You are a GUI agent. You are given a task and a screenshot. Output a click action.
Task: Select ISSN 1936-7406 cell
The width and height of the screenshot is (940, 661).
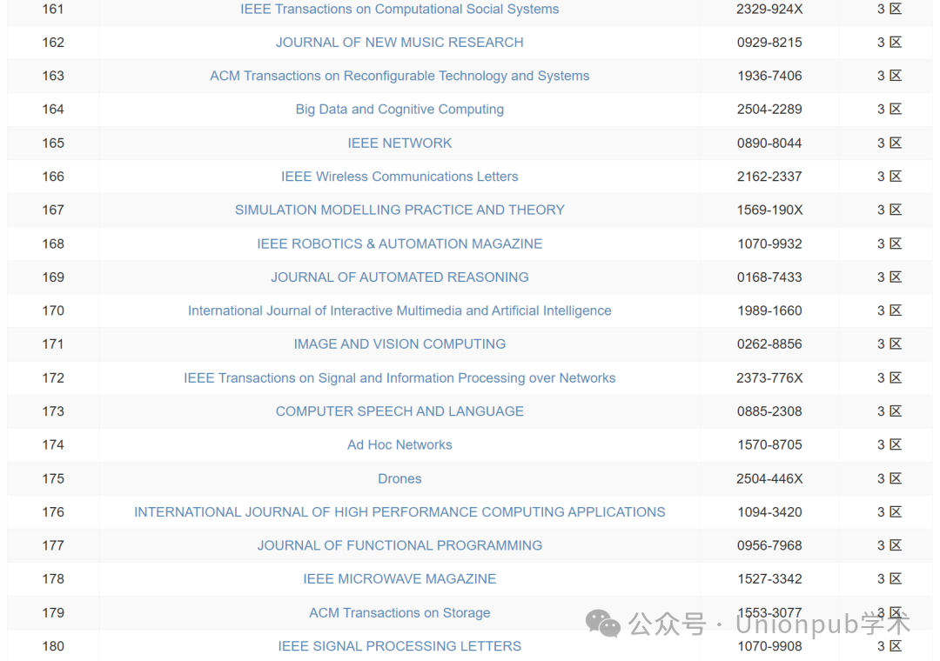(769, 77)
